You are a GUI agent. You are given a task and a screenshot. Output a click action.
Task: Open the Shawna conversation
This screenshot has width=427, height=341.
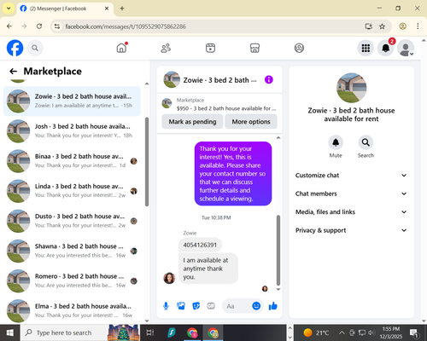pos(72,251)
